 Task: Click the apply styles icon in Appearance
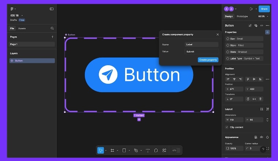(x=256, y=137)
